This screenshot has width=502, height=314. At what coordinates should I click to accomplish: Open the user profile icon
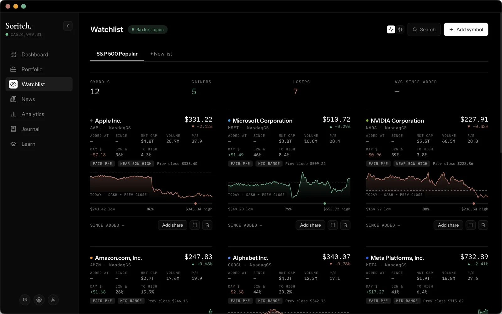53,300
